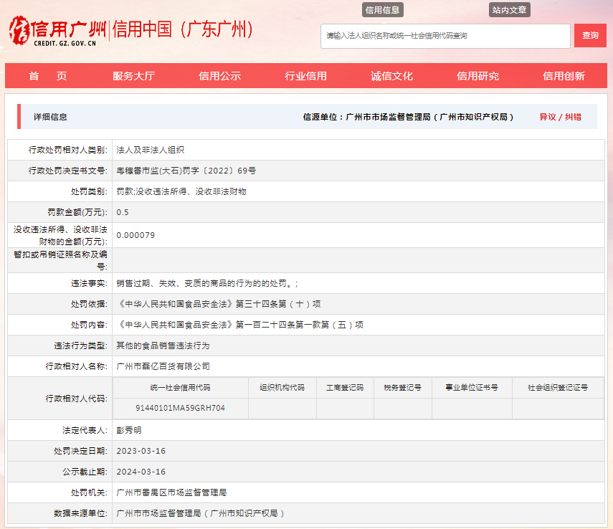Select the company name 广州市磊亿百货有限公司
Screen dimensions: 613x529
(x=163, y=366)
